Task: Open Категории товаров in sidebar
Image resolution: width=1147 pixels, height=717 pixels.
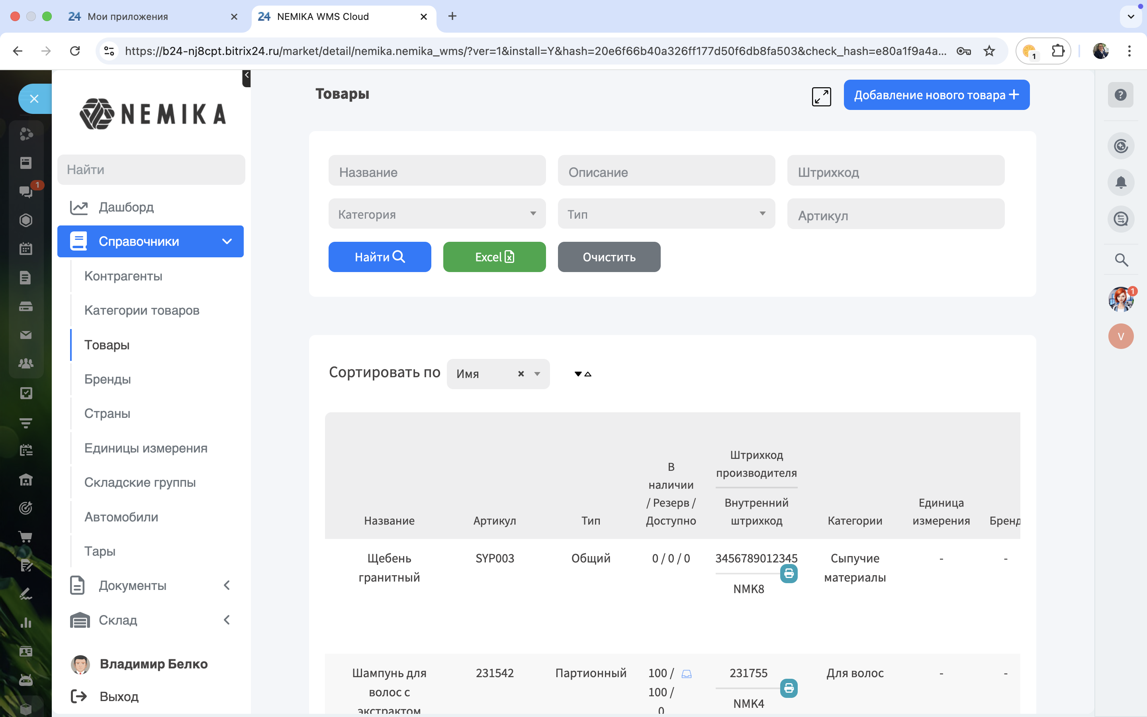Action: (x=142, y=311)
